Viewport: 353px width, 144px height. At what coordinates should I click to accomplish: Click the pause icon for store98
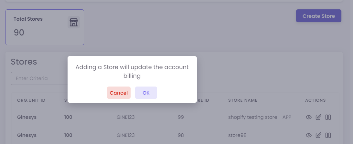click(x=328, y=135)
